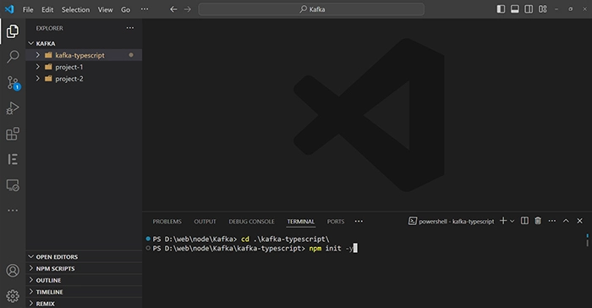Open the Search view icon
The height and width of the screenshot is (308, 592).
coord(13,57)
